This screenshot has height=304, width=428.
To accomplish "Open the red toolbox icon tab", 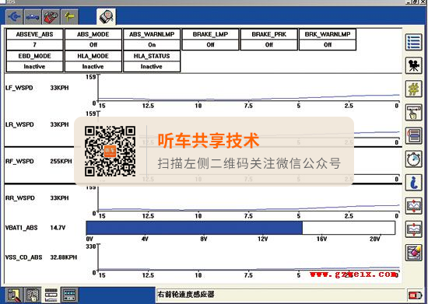I will click(51, 17).
